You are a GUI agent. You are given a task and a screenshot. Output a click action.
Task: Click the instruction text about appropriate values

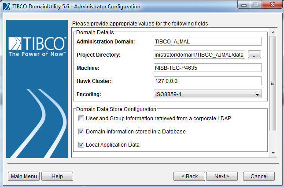pos(141,24)
